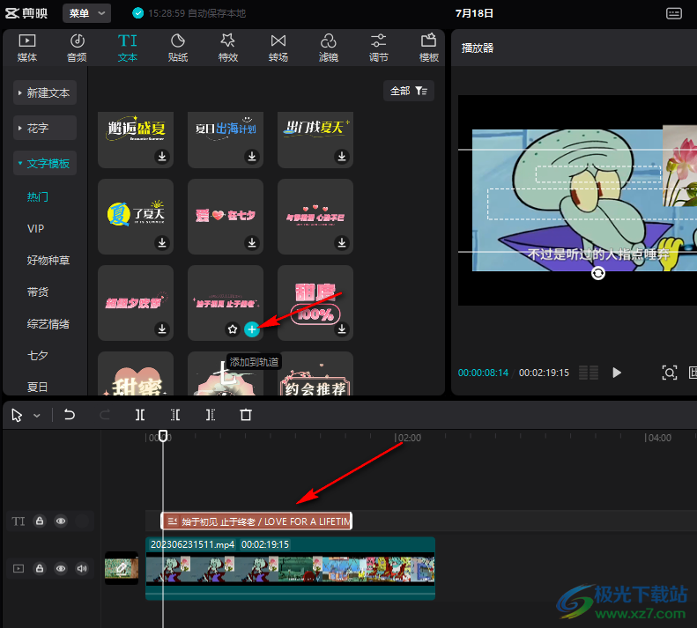Select the VIP template category
This screenshot has width=697, height=628.
click(x=35, y=228)
